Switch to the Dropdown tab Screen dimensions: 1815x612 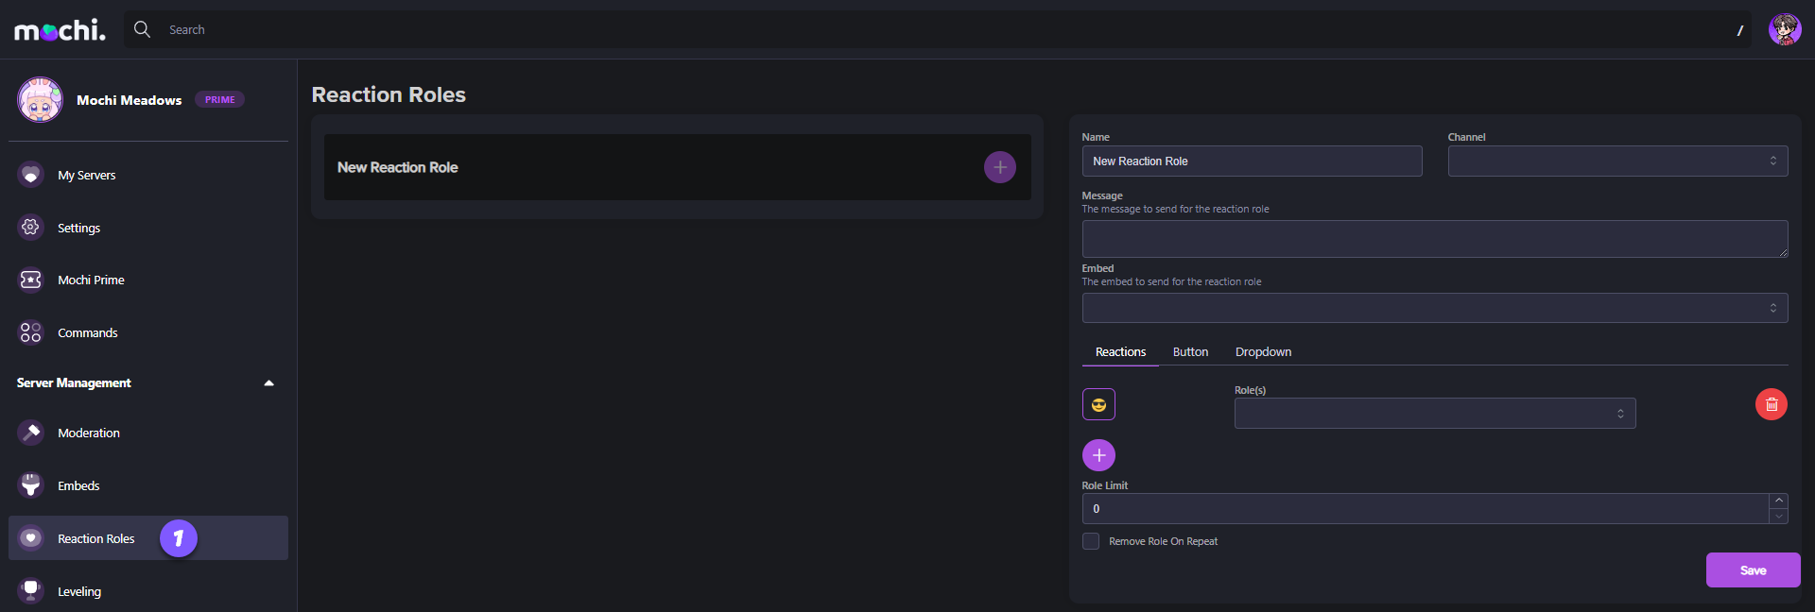1263,352
